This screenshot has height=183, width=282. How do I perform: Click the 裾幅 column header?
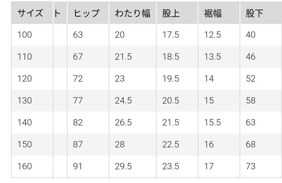(x=213, y=14)
